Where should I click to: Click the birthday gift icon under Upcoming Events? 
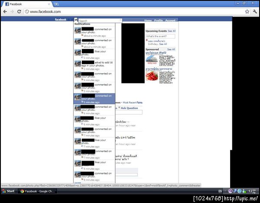(x=147, y=40)
